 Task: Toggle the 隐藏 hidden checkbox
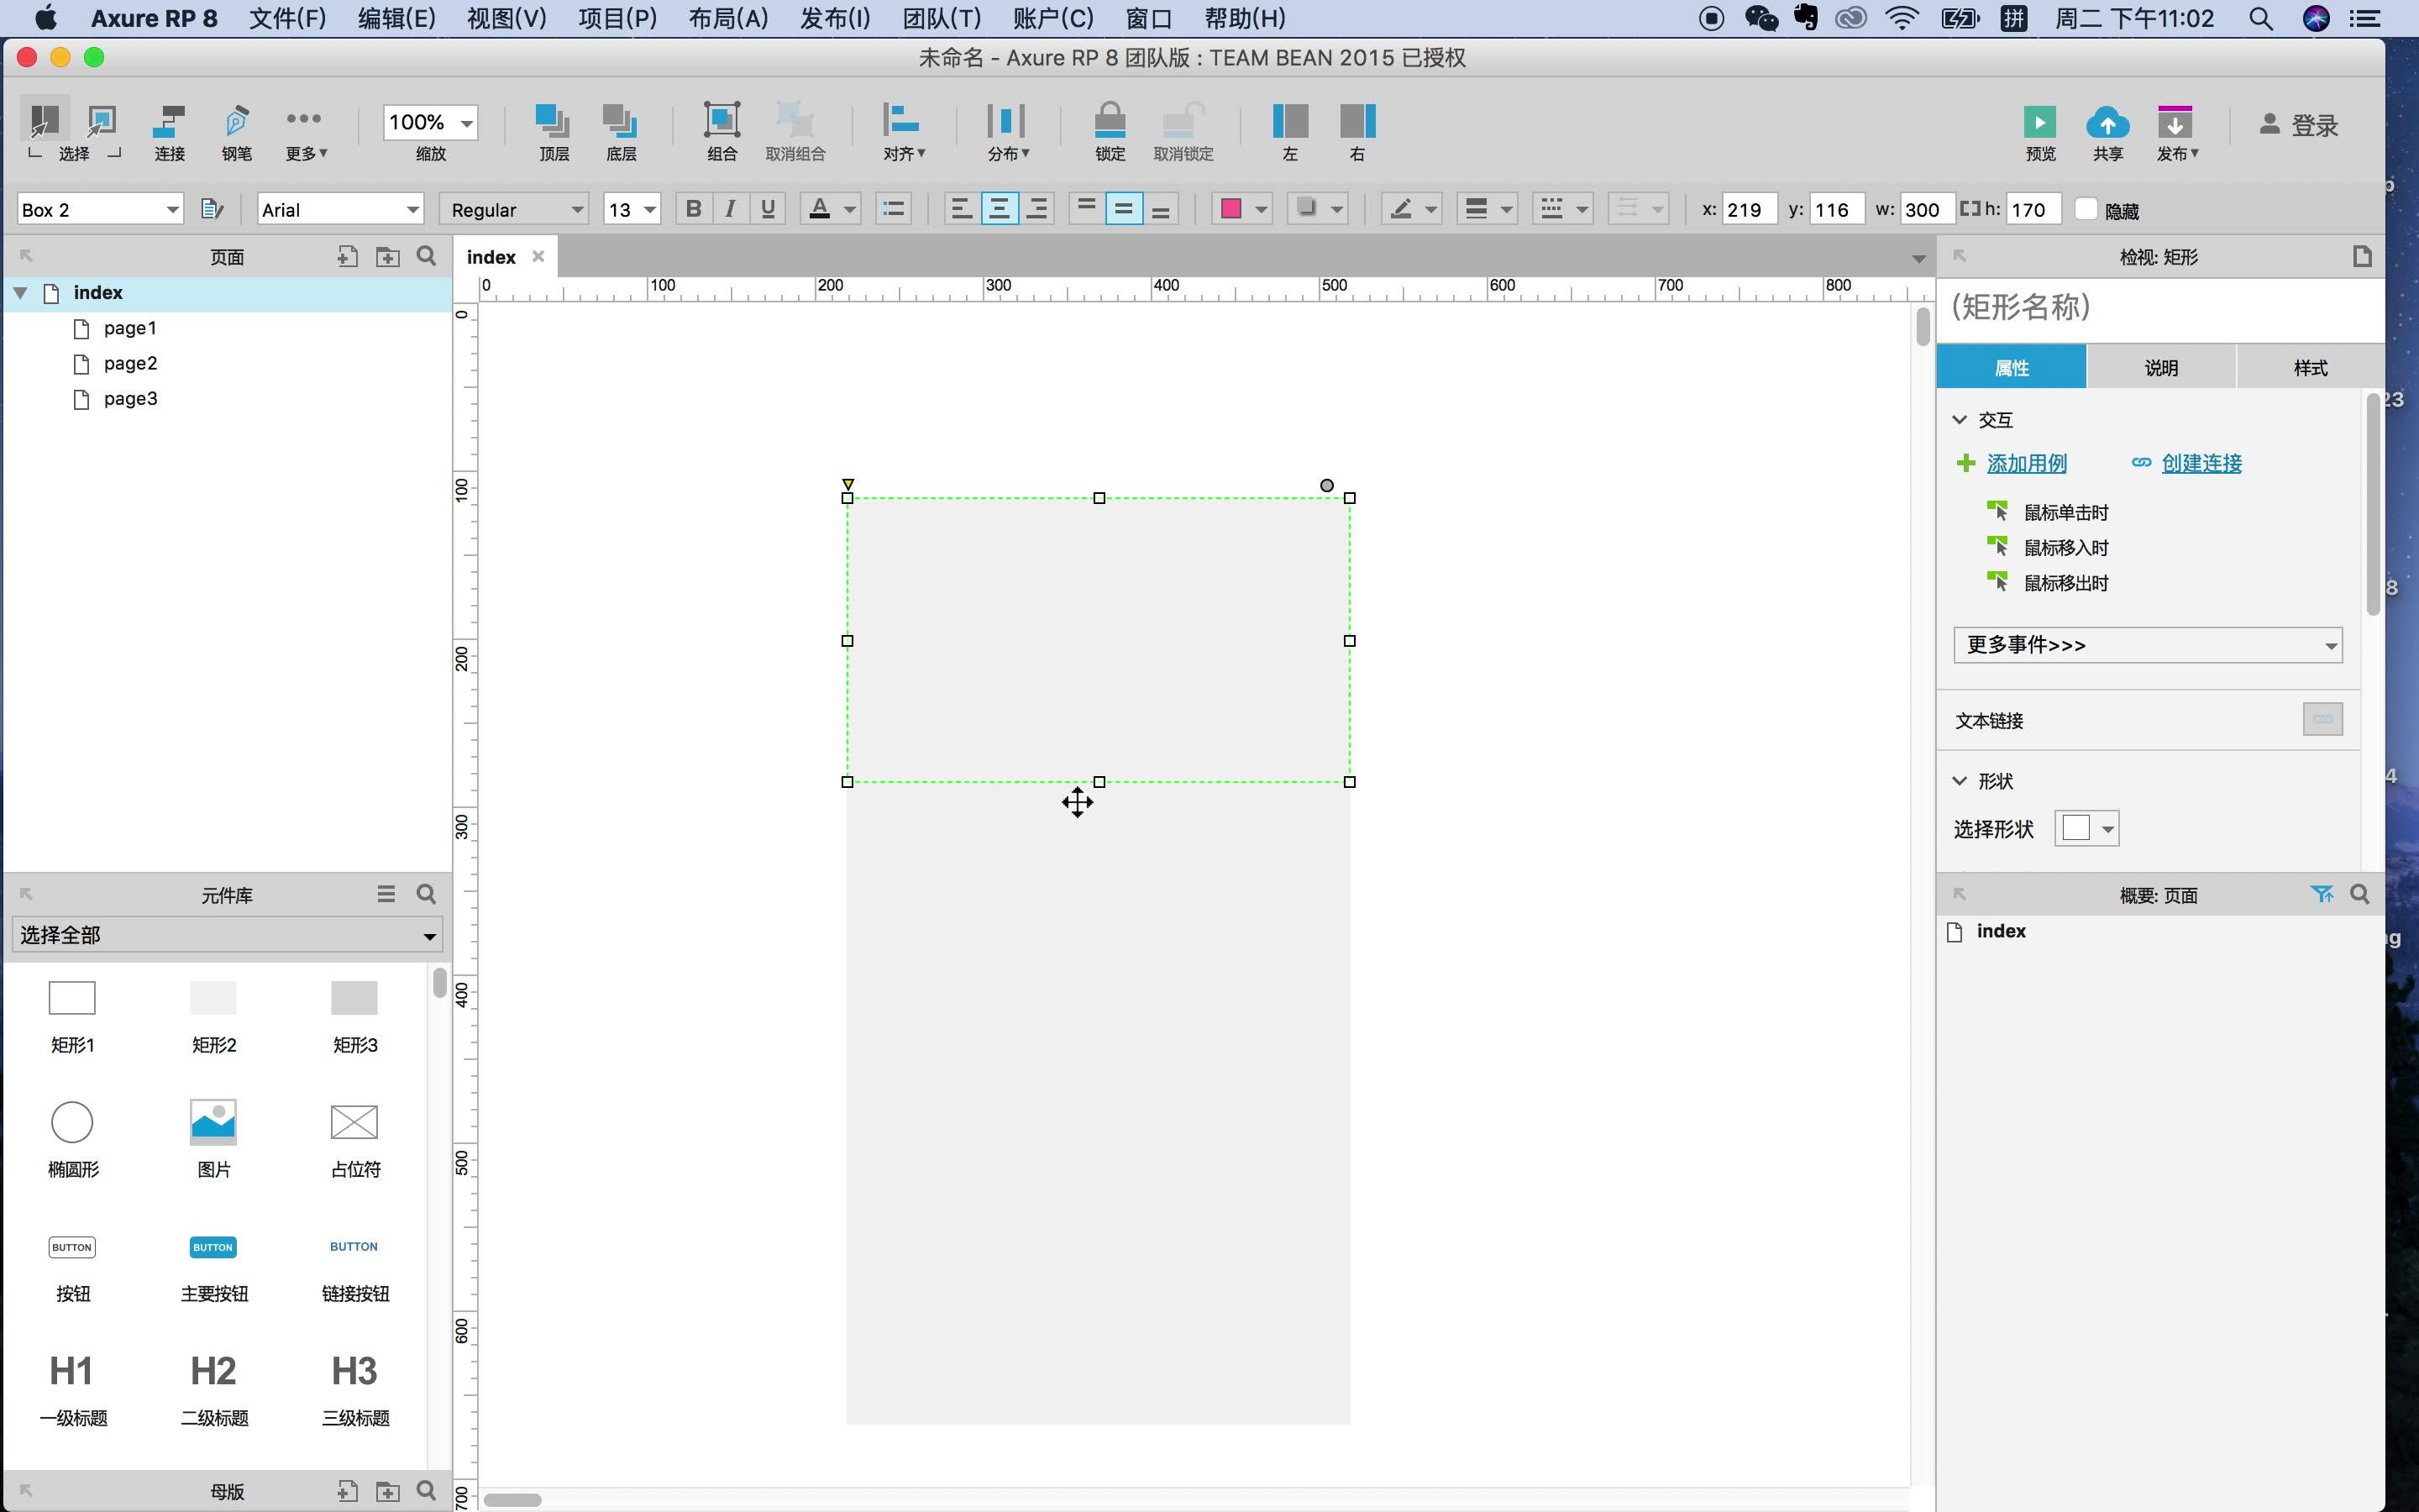2086,209
